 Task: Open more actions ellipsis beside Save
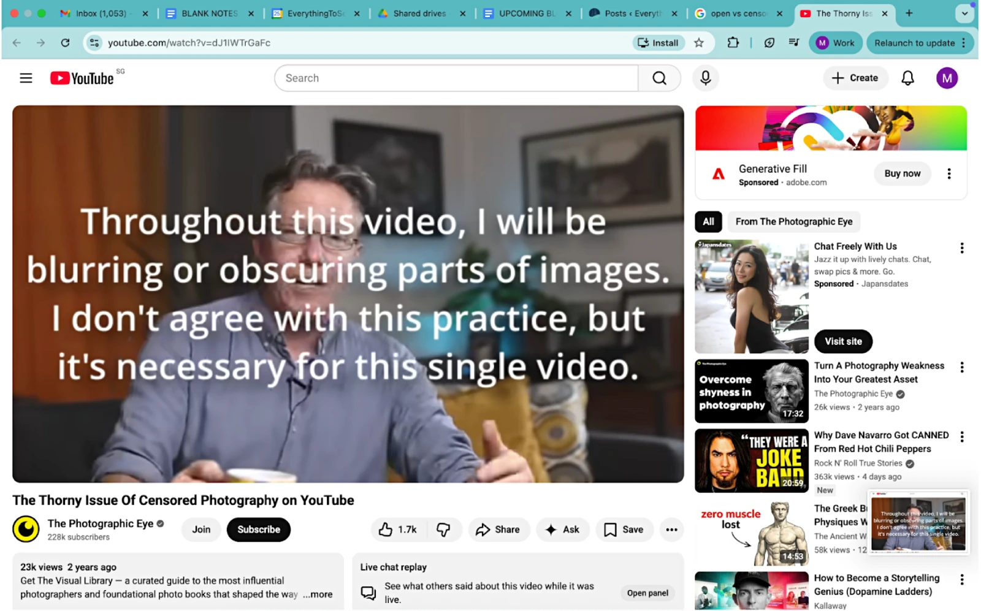pos(671,529)
